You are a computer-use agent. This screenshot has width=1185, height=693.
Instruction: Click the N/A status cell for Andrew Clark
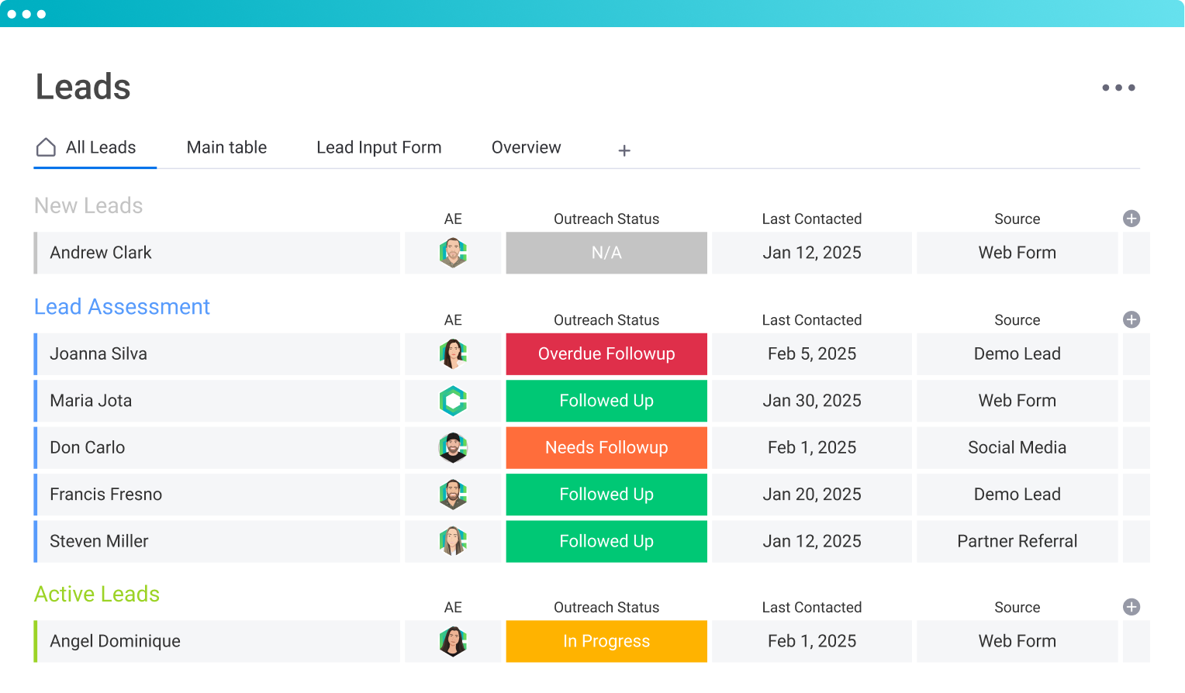(606, 253)
